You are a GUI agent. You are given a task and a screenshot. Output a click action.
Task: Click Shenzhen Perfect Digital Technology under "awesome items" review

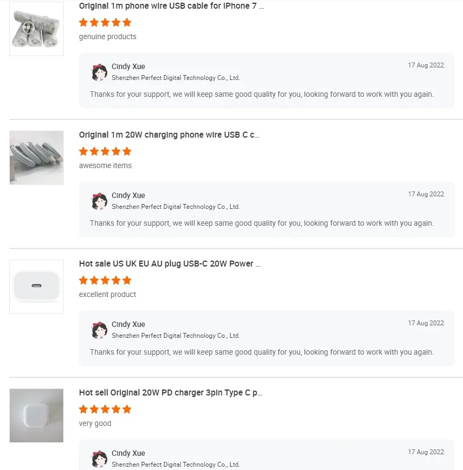(175, 207)
